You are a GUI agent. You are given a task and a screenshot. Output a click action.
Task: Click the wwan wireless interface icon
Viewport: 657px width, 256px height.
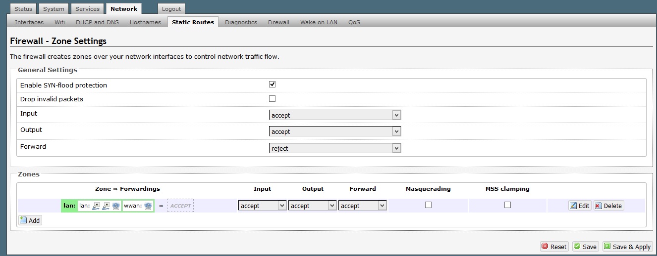point(148,206)
